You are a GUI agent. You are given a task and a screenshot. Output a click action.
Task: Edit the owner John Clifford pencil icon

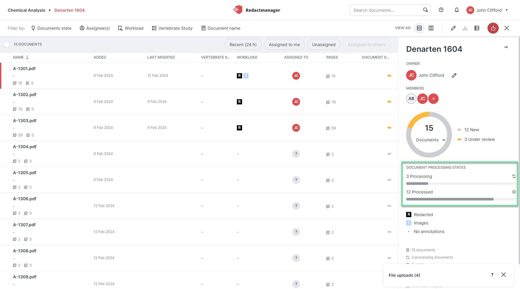tap(454, 76)
